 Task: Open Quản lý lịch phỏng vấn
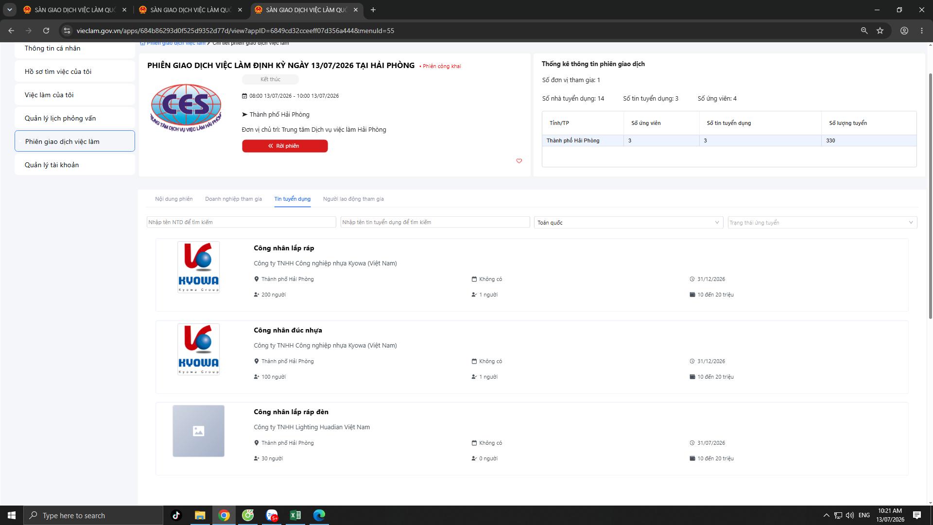[x=75, y=118]
